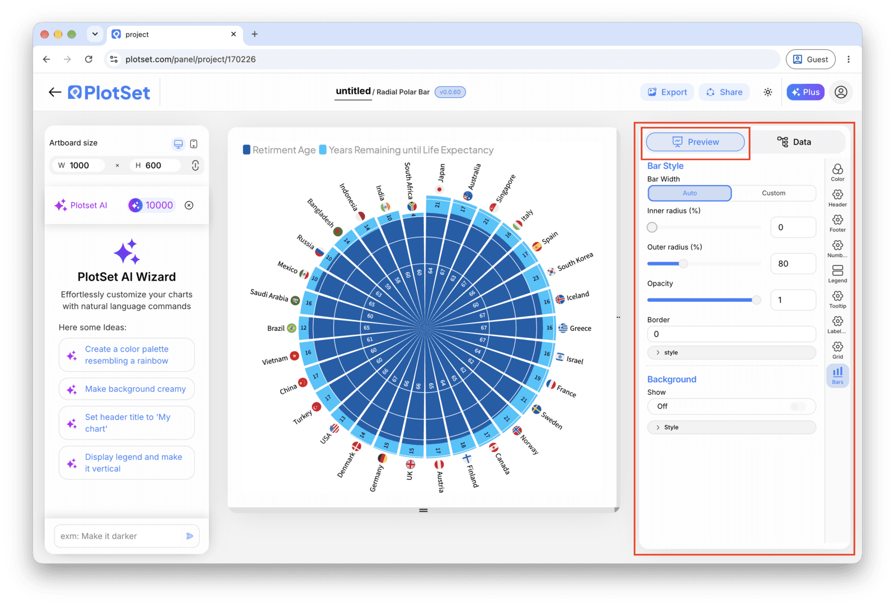Select the Bars settings panel
Screen dimensions: 895x607
(837, 376)
